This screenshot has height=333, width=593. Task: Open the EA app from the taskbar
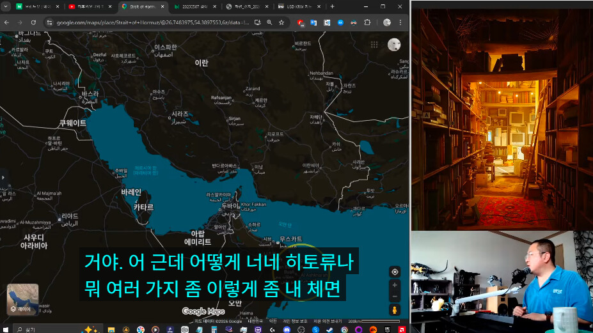pos(373,330)
